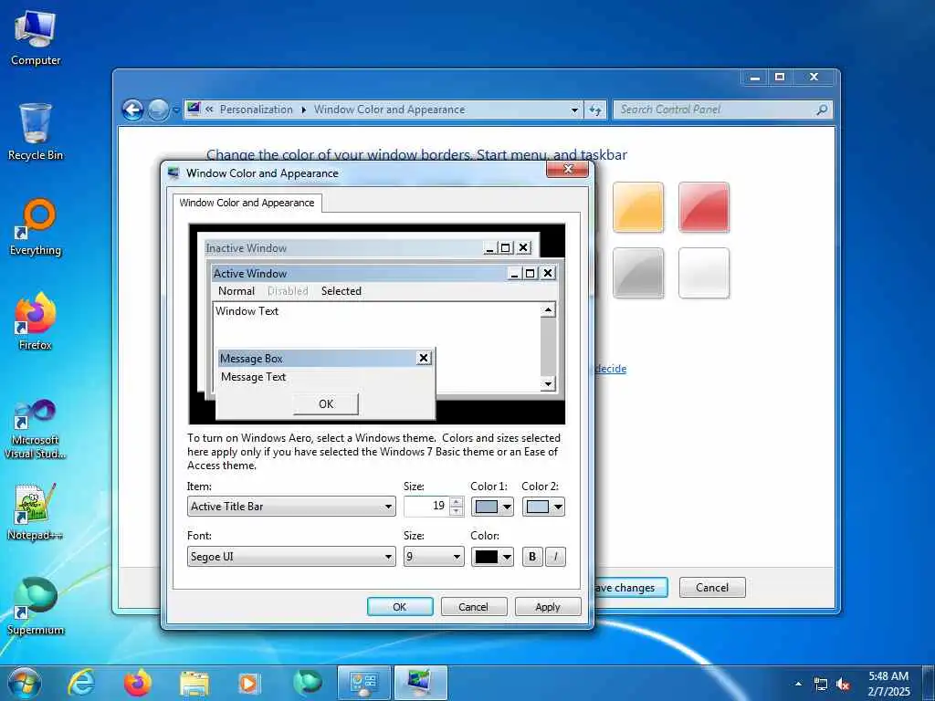Open Notepad++ desktop shortcut
This screenshot has height=701, width=935.
pyautogui.click(x=36, y=511)
